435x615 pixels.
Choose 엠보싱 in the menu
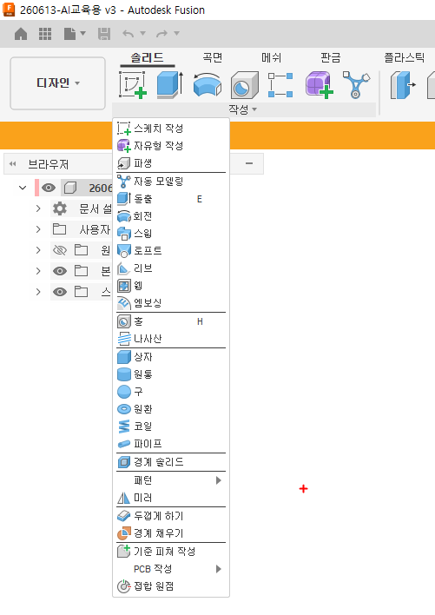tap(171, 303)
